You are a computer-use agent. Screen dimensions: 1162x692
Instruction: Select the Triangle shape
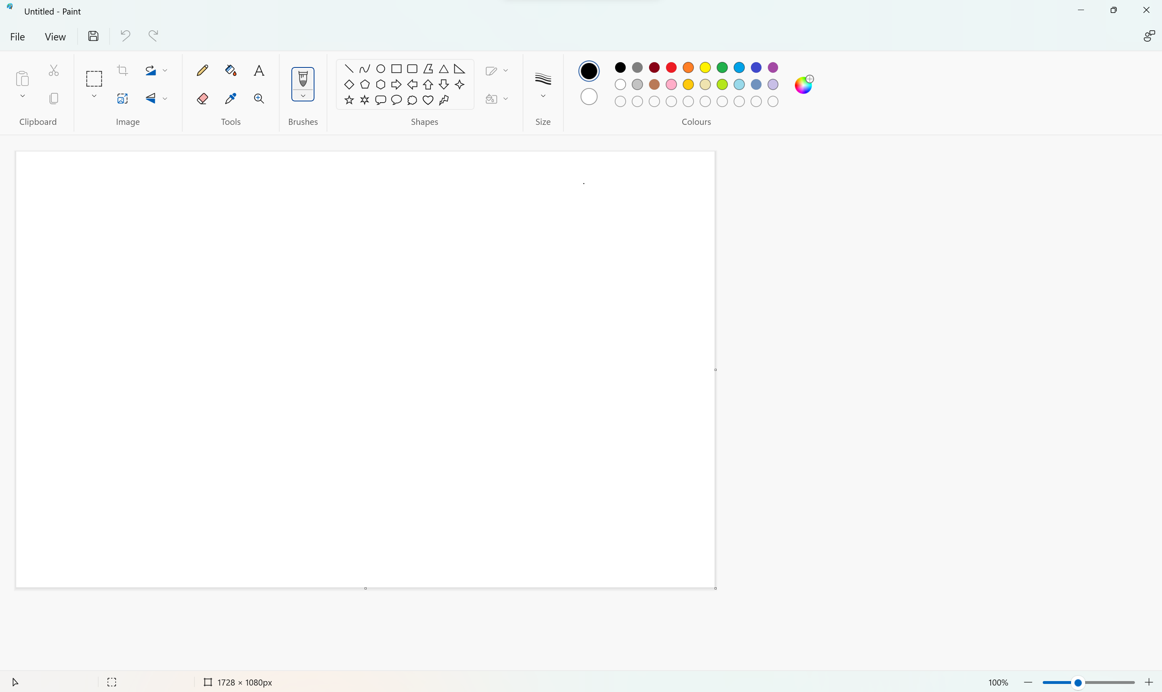point(444,69)
